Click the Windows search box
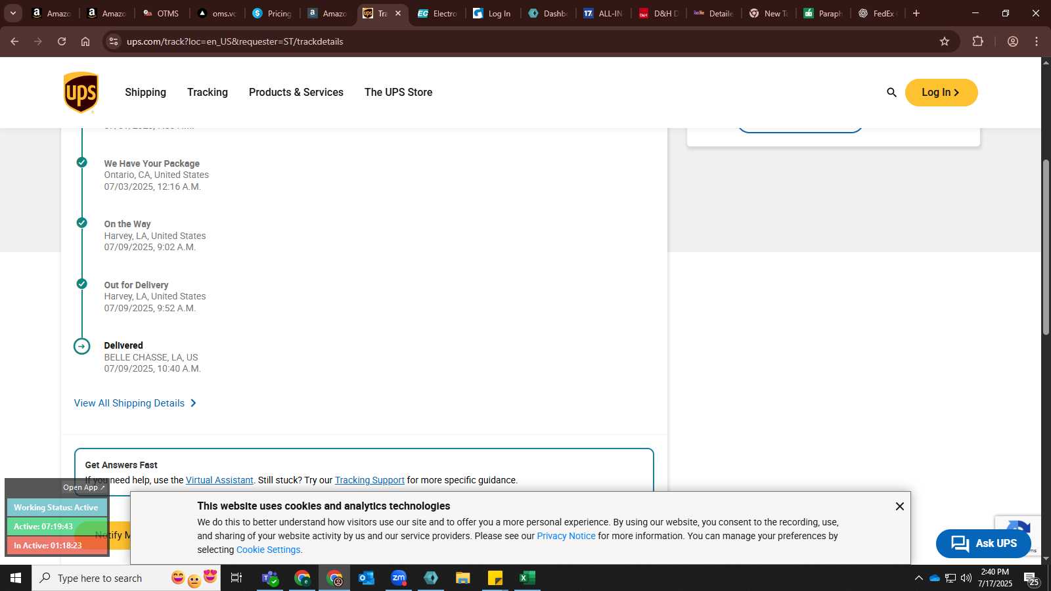This screenshot has width=1051, height=591. click(126, 578)
